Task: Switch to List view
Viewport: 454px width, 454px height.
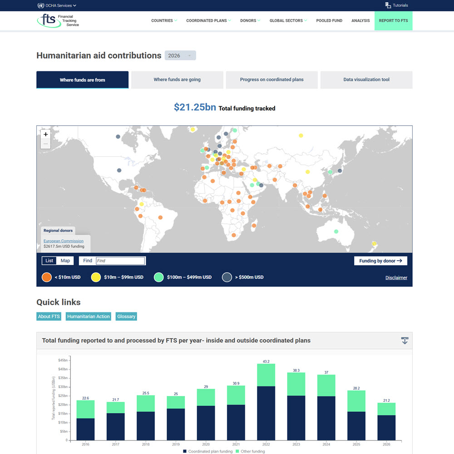Action: click(x=49, y=261)
